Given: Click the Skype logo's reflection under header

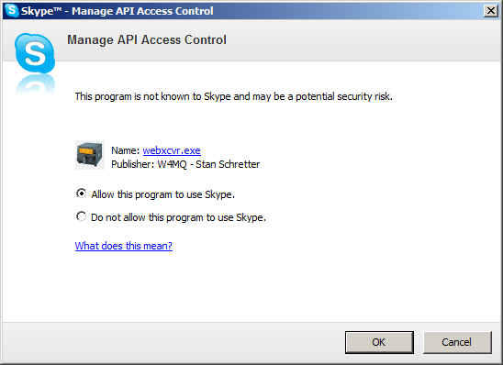Looking at the screenshot, I should [35, 84].
